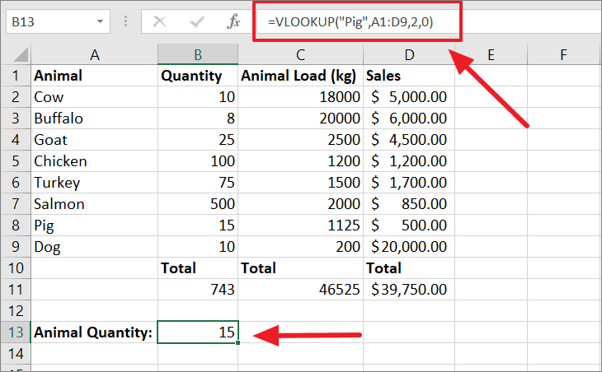Select the sales total $39,750.00
This screenshot has height=372, width=602.
click(x=409, y=289)
